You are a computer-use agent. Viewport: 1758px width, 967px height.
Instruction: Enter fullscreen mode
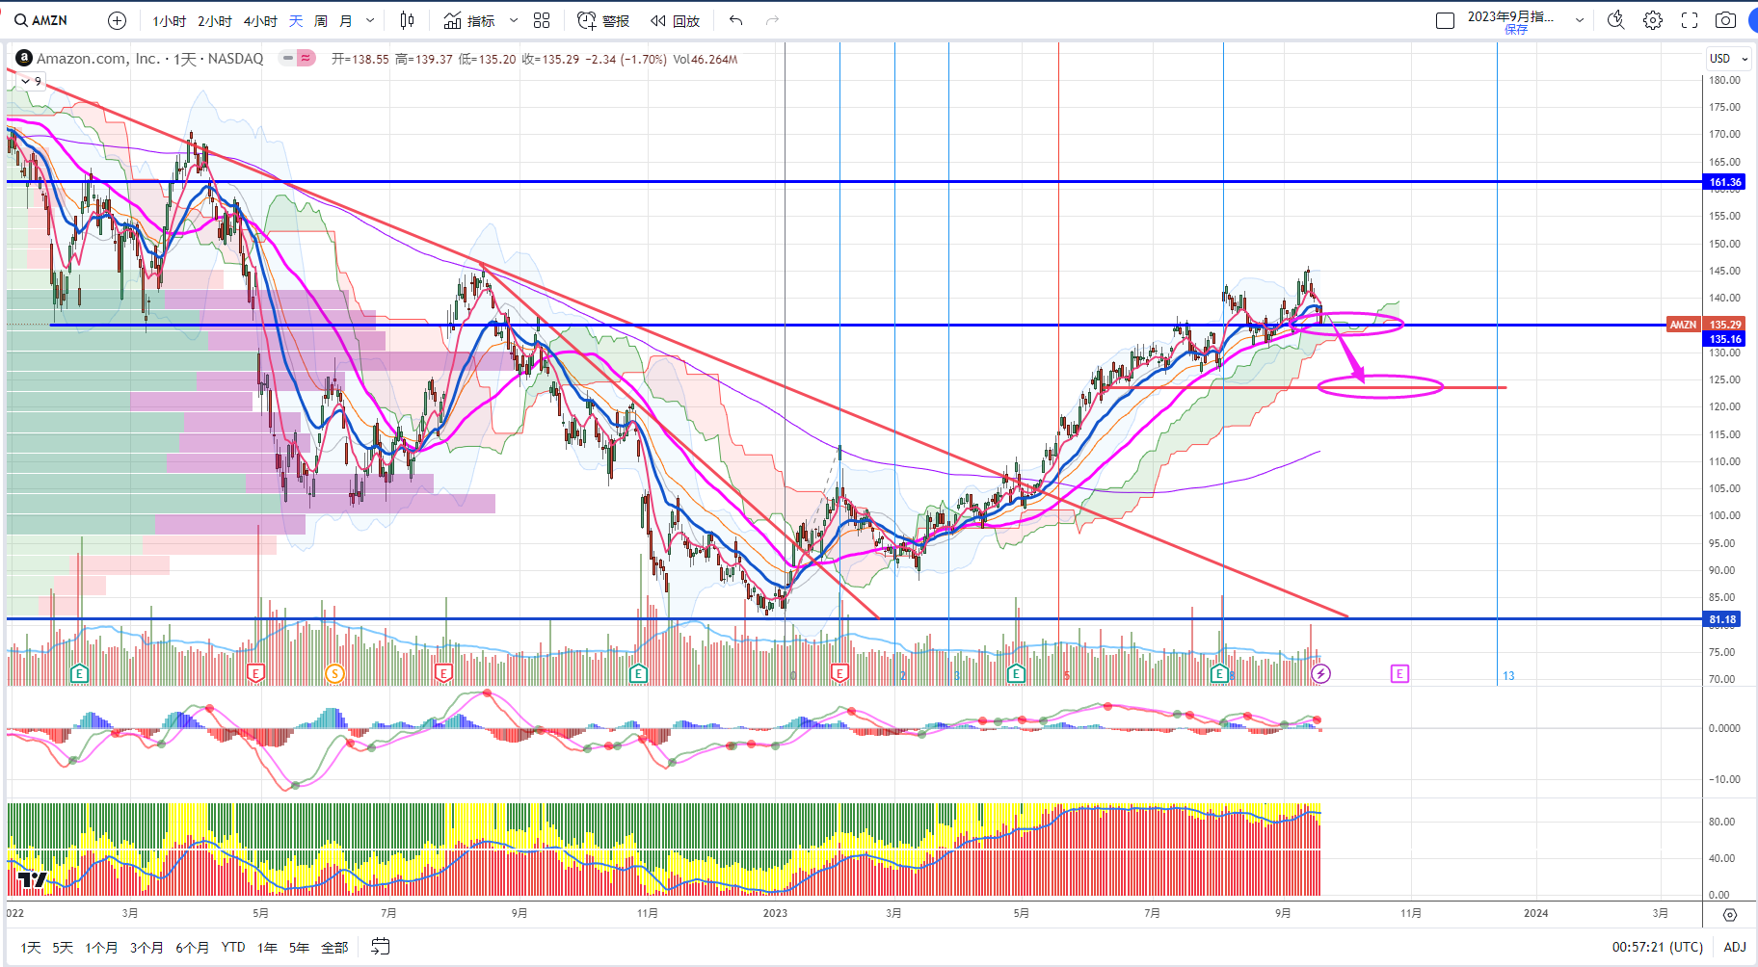point(1690,20)
